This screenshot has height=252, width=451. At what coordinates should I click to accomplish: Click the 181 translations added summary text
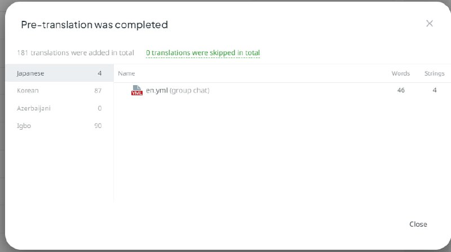[76, 53]
